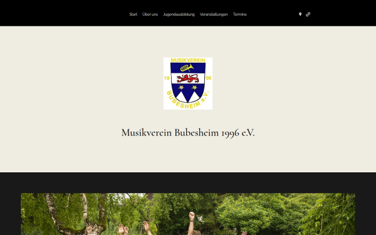Click the Musikverein Bubesheim 1996 e.V. heading
The width and height of the screenshot is (376, 235).
click(188, 133)
